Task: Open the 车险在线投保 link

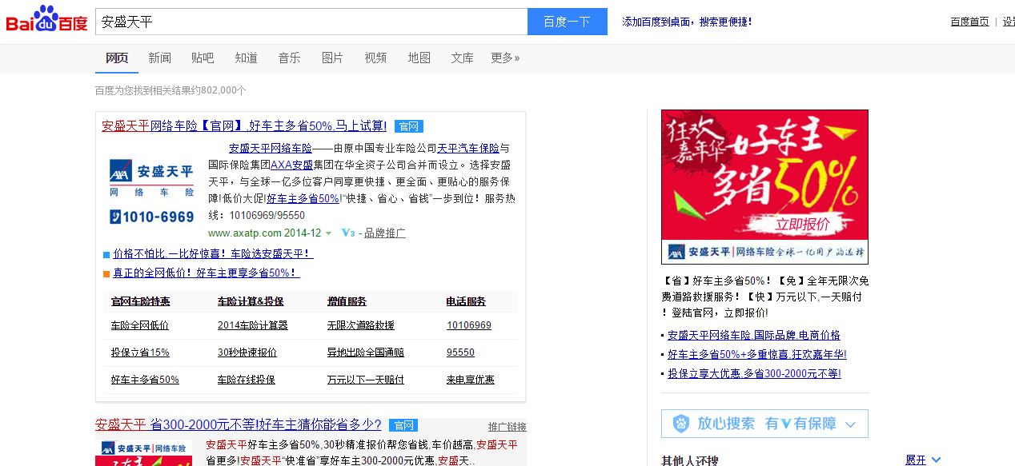Action: point(247,380)
